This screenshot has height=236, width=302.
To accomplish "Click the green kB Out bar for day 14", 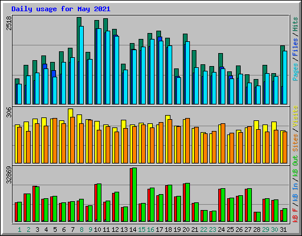I will [x=134, y=195].
